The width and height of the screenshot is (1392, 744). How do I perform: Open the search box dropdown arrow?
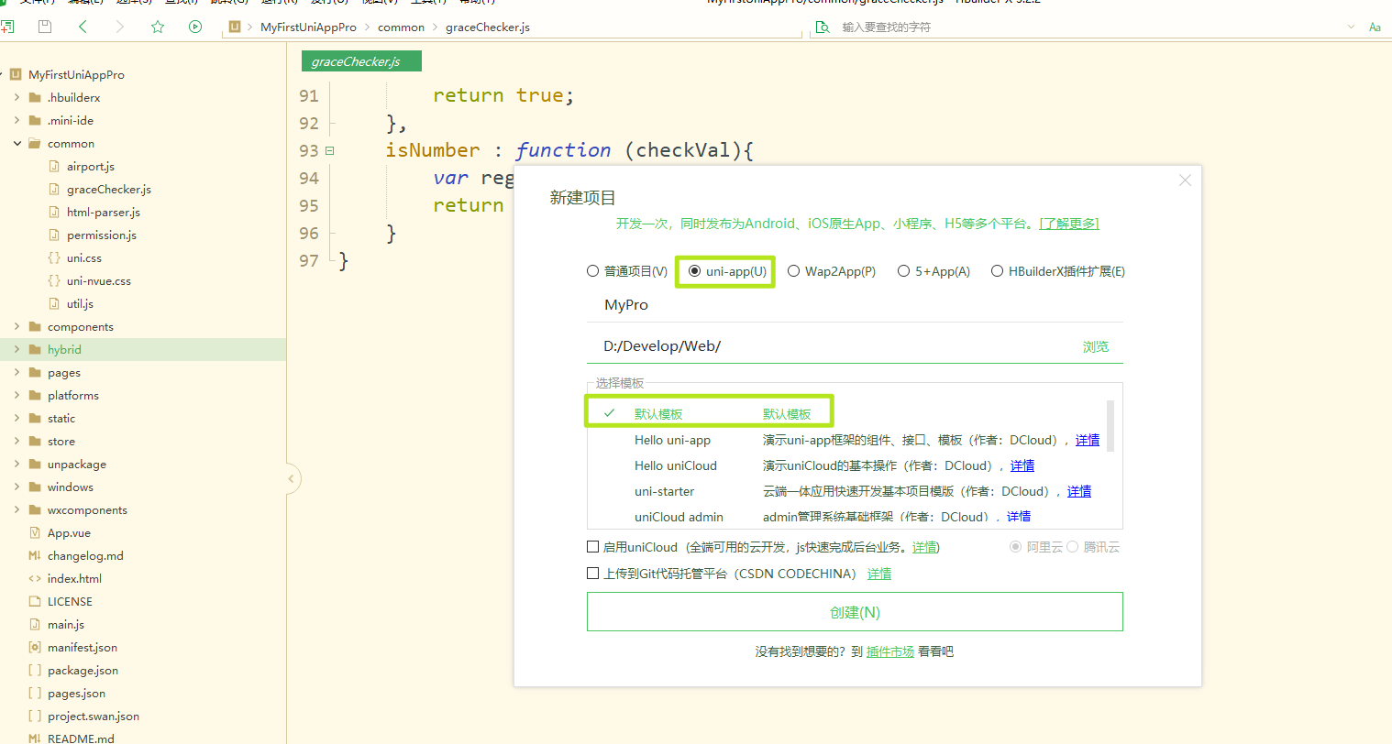tap(1351, 27)
